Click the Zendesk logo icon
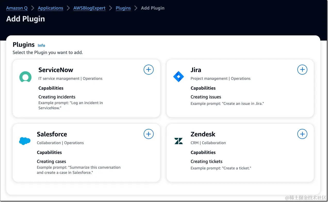The height and width of the screenshot is (202, 328). pos(178,141)
